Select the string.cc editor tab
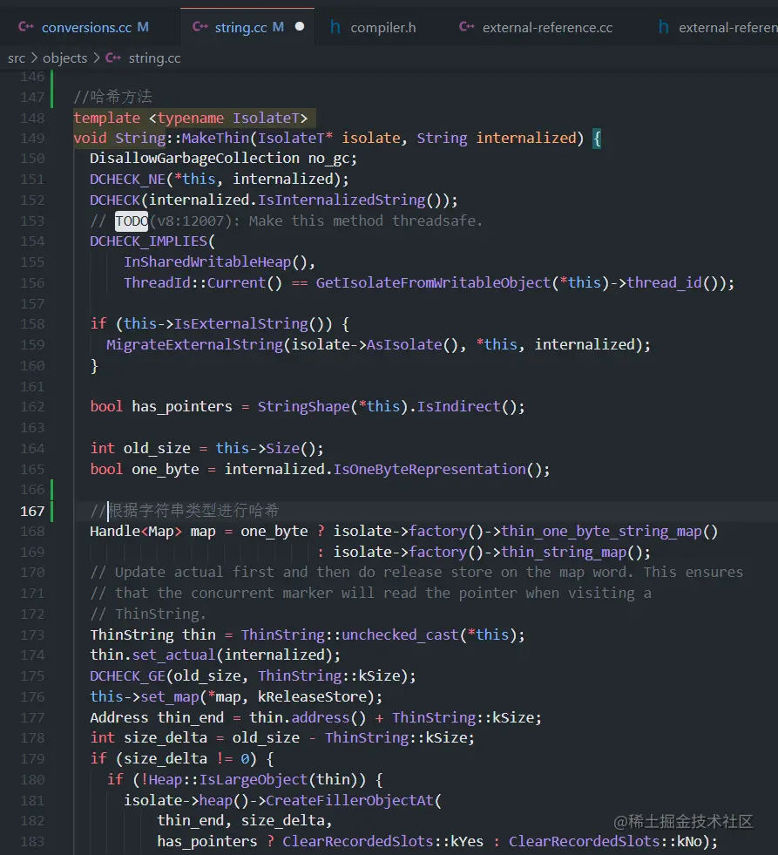This screenshot has width=778, height=855. pyautogui.click(x=247, y=27)
